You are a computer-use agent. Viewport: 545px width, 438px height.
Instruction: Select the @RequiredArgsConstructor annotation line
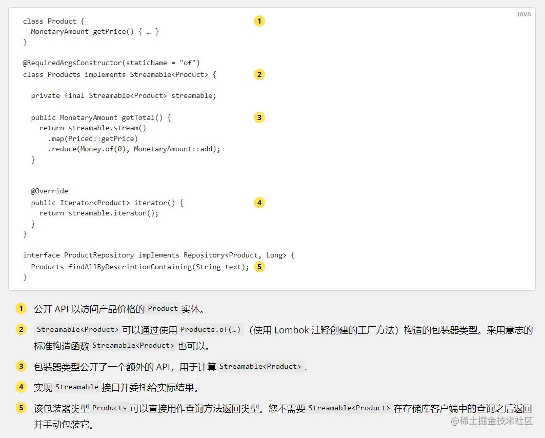(111, 62)
